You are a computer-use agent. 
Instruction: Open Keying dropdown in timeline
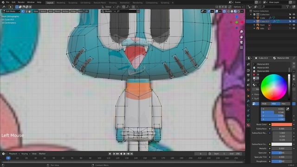click(26, 154)
